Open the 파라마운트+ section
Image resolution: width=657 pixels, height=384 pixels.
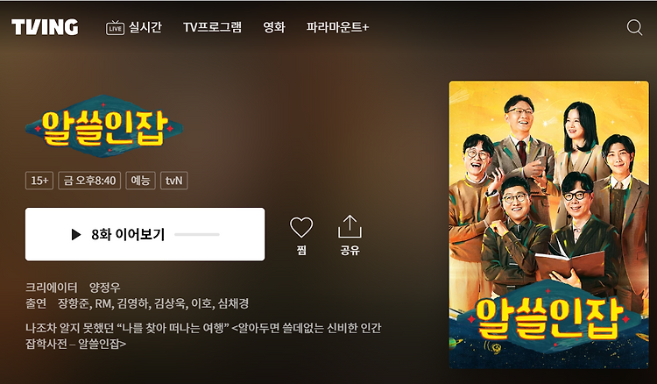pos(337,28)
